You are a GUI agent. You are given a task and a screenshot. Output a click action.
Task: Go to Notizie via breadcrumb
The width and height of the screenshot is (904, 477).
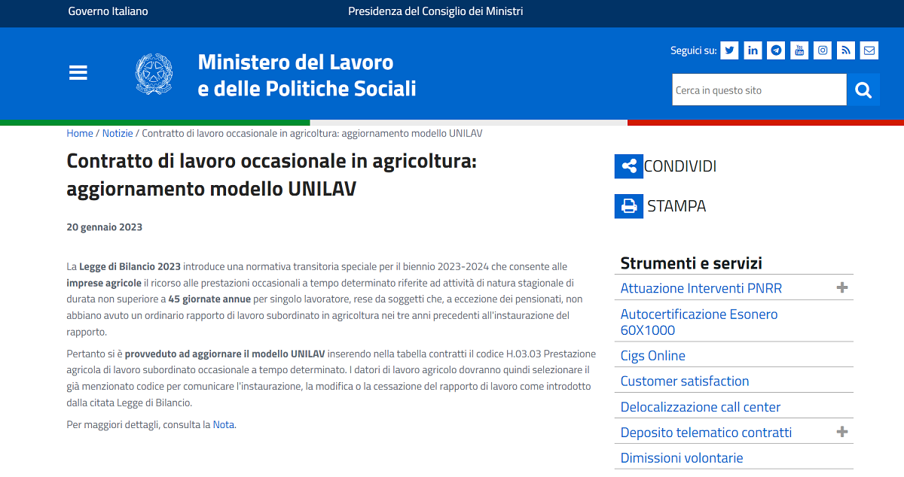coord(118,132)
